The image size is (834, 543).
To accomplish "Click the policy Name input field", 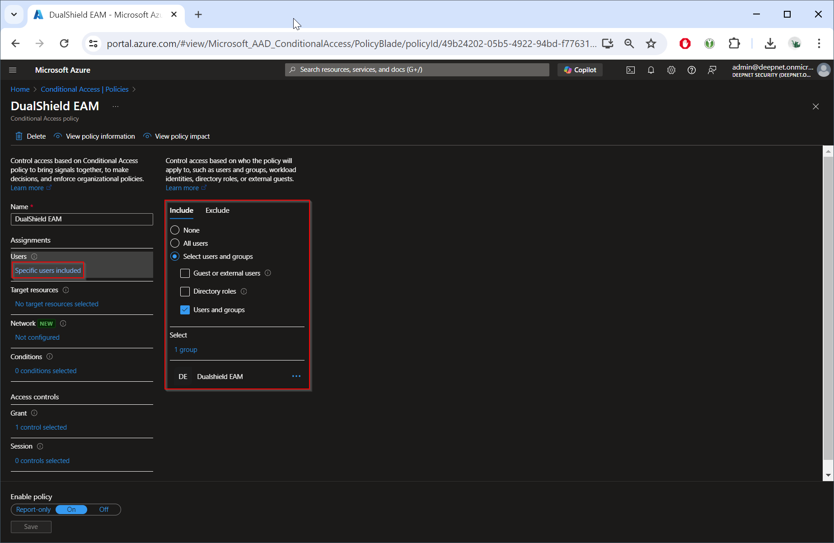I will point(82,219).
